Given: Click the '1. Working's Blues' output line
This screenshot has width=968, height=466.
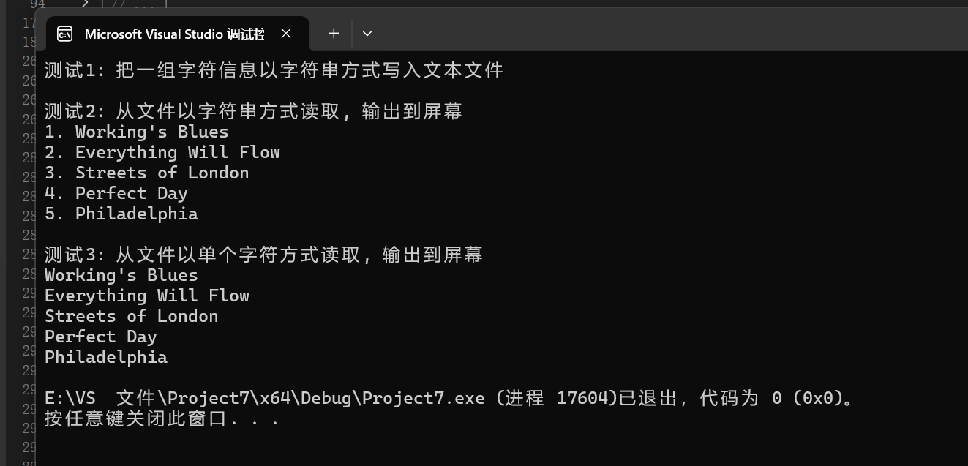Looking at the screenshot, I should click(x=136, y=132).
